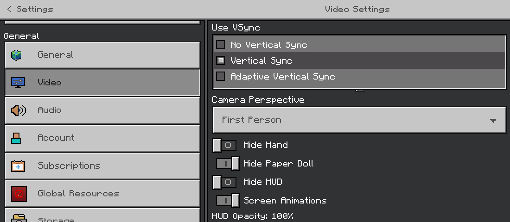Open the Camera Perspective dropdown
Screen dimensions: 510x222
(x=359, y=120)
